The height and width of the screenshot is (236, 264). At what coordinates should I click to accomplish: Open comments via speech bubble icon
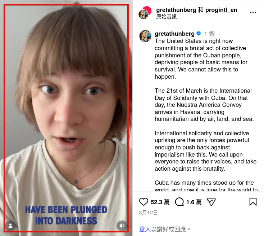[x=179, y=202]
